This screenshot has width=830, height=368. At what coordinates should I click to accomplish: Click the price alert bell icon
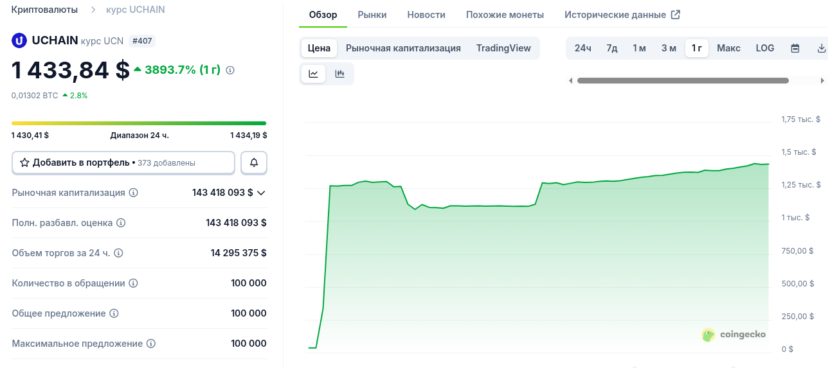(x=254, y=163)
